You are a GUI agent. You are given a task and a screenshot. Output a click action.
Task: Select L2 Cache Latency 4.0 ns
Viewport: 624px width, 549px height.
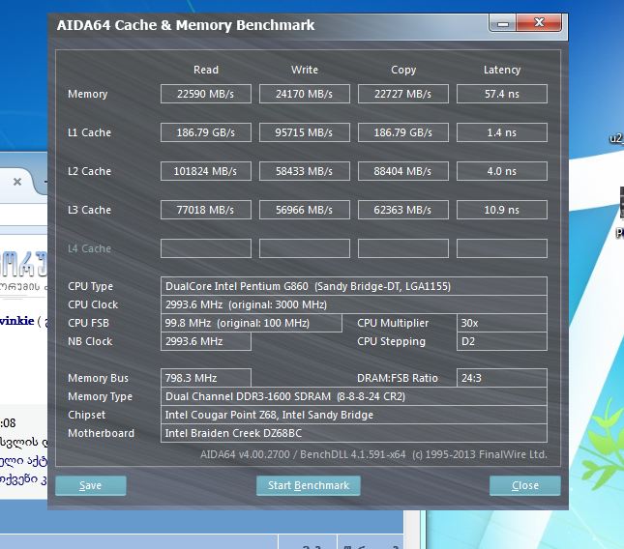(502, 171)
